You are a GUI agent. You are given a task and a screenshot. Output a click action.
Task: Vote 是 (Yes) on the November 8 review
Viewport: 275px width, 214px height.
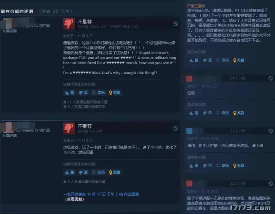pos(70,172)
